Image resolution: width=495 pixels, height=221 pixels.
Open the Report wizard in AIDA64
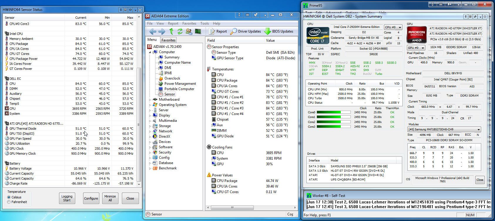point(218,31)
